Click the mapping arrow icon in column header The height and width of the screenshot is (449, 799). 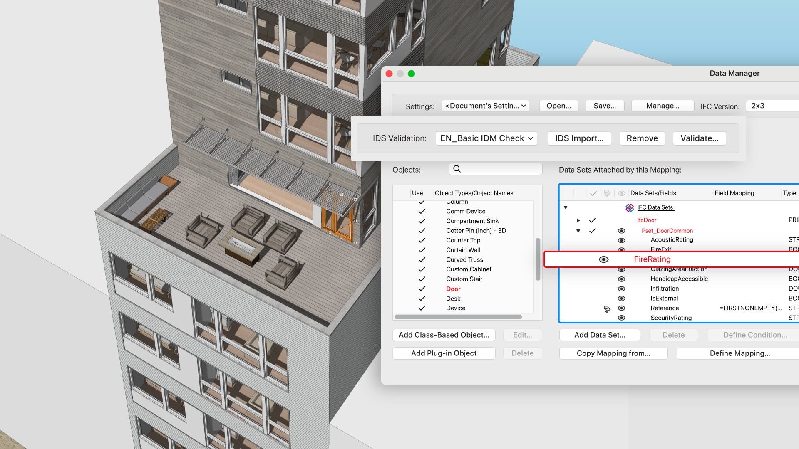(607, 193)
